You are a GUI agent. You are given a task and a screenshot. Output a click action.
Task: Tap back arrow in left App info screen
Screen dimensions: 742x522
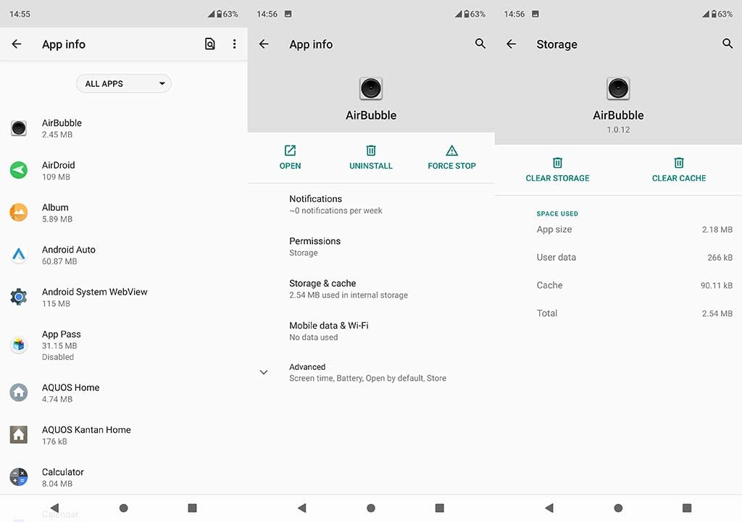17,44
